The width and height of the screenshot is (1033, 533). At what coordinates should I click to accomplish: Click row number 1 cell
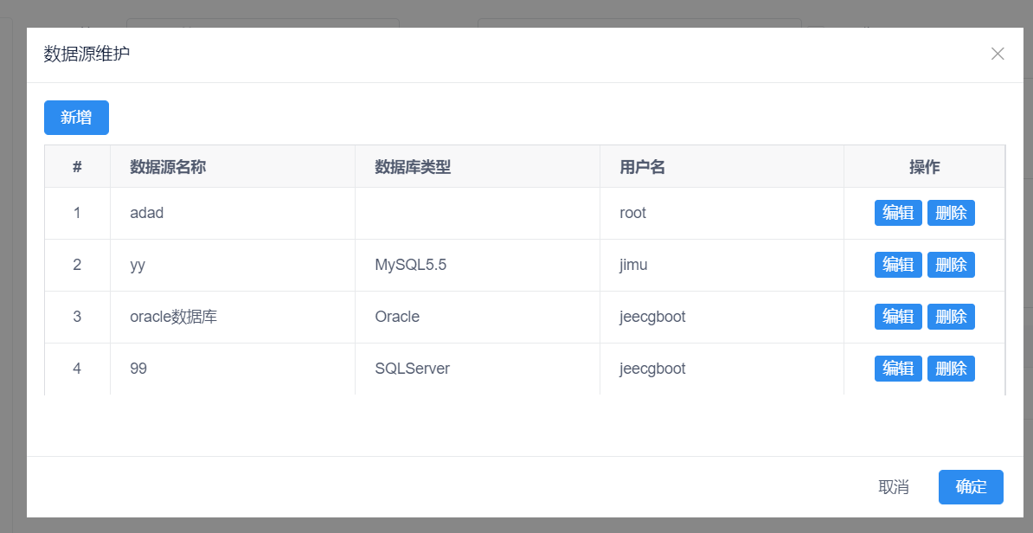[x=77, y=214]
